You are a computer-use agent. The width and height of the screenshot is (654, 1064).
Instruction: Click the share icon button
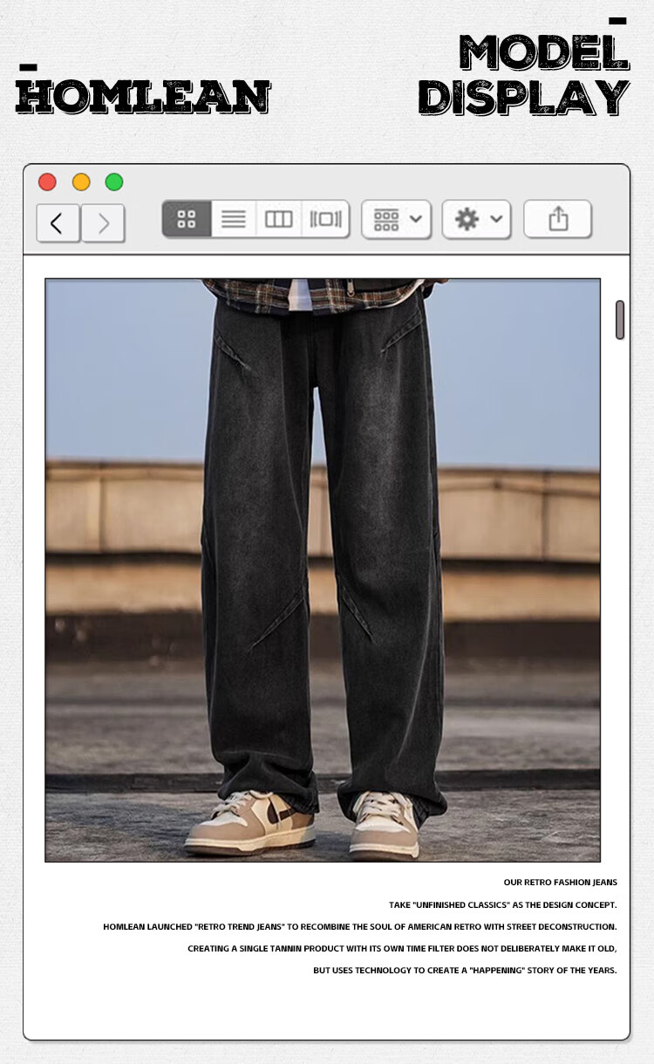pyautogui.click(x=558, y=219)
